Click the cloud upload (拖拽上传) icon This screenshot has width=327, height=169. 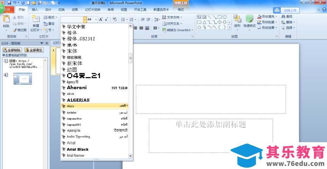point(277,10)
